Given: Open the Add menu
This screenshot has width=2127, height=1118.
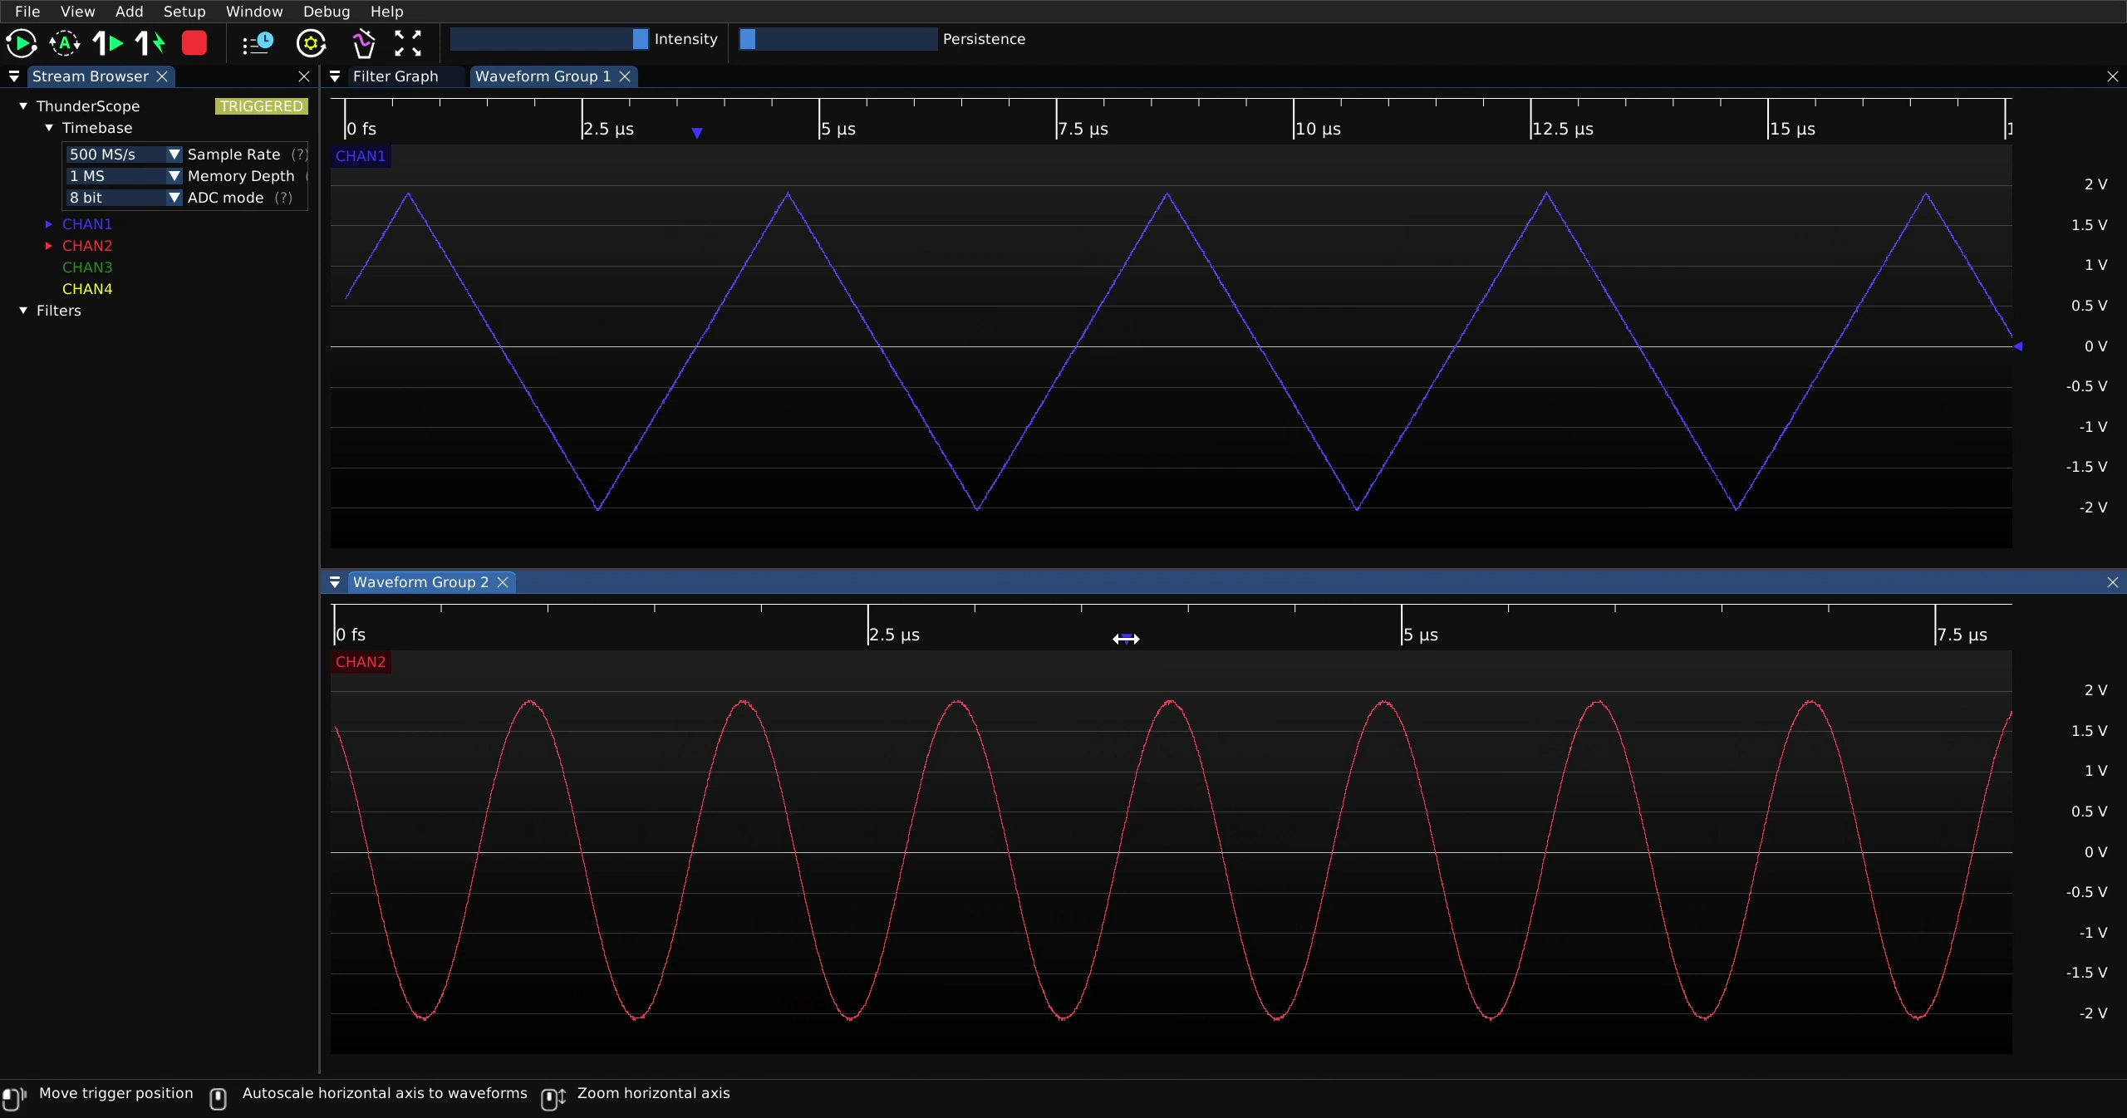Looking at the screenshot, I should (129, 12).
